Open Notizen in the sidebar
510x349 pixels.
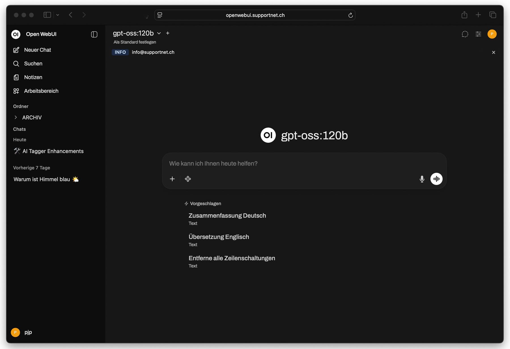pyautogui.click(x=33, y=77)
